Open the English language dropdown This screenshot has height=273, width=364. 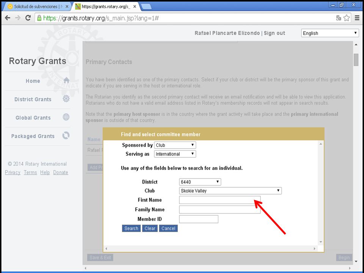330,33
